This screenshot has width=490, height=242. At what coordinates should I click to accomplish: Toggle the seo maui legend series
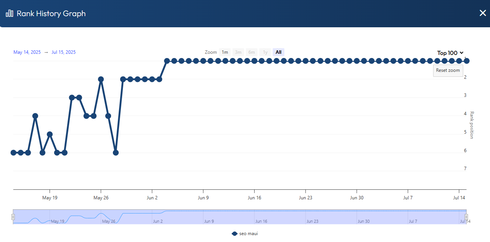point(248,234)
